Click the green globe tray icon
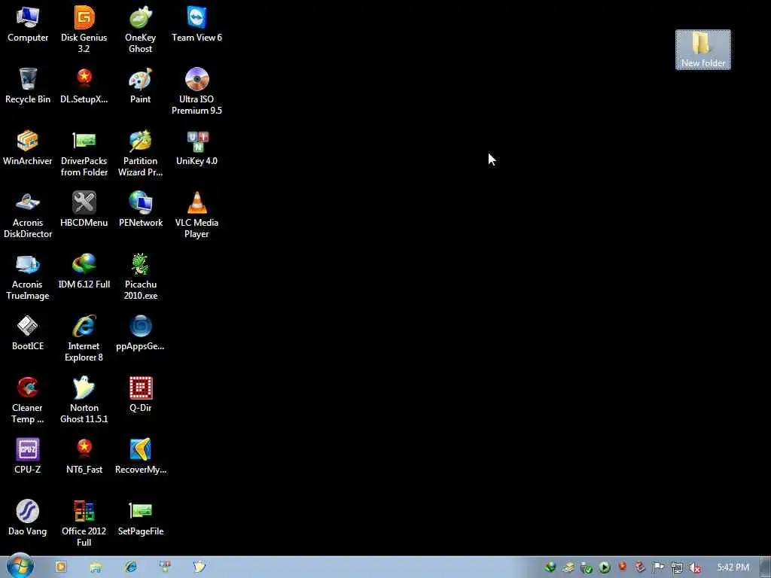 point(550,567)
